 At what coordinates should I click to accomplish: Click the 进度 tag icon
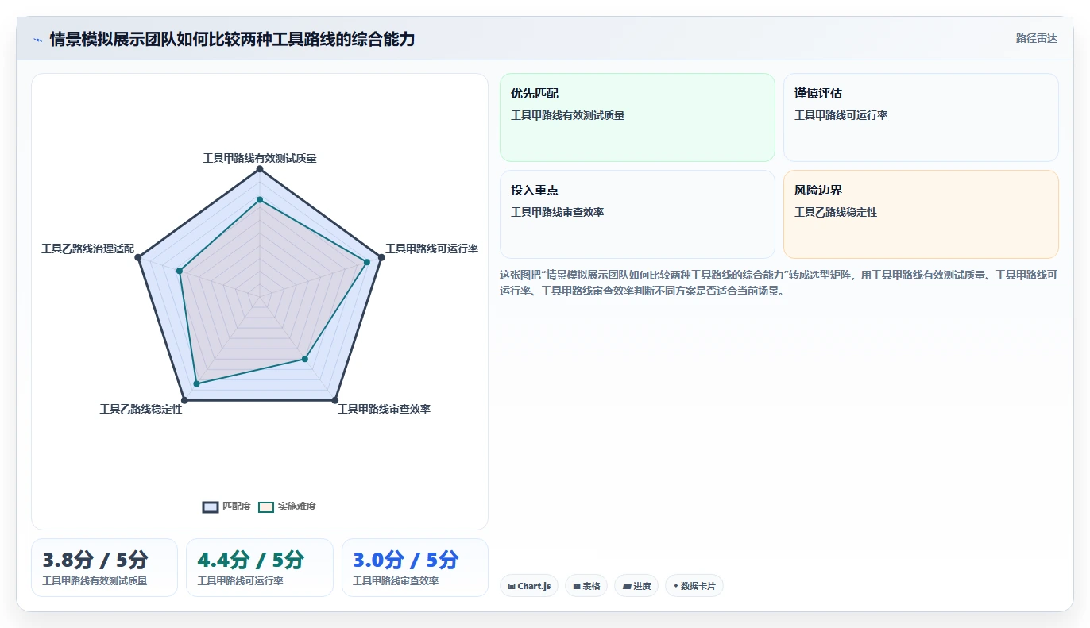pyautogui.click(x=626, y=587)
